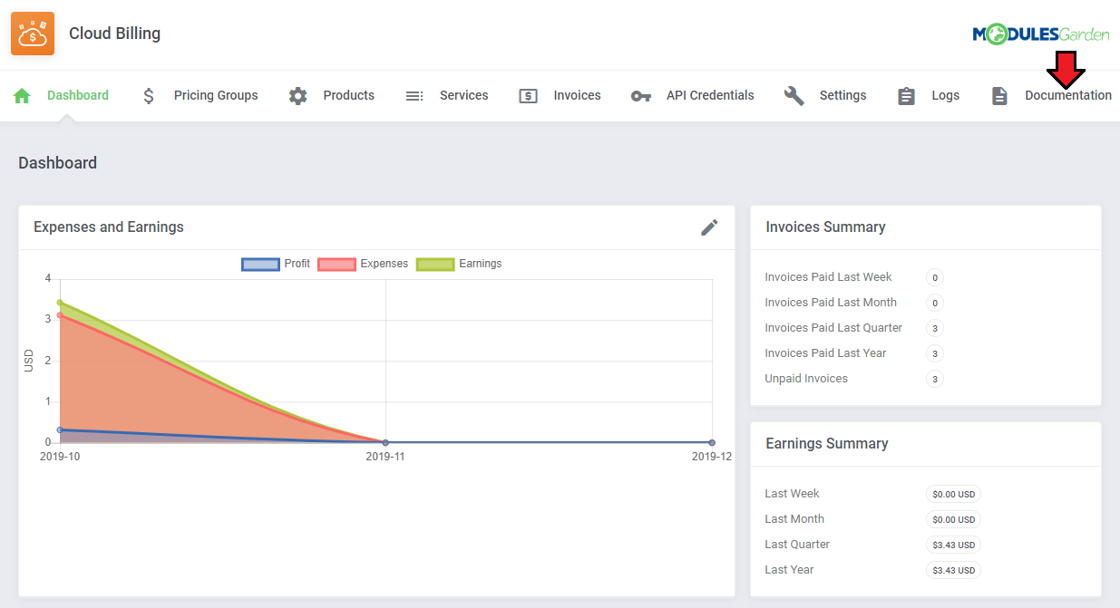Click the key icon for API Credentials
The height and width of the screenshot is (608, 1120).
click(641, 96)
